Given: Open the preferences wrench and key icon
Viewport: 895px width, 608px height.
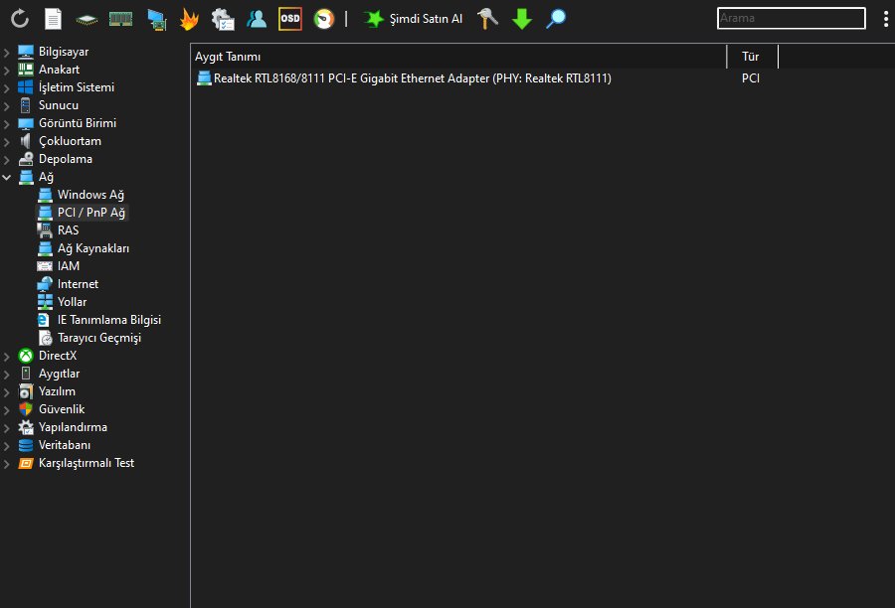Looking at the screenshot, I should point(488,18).
